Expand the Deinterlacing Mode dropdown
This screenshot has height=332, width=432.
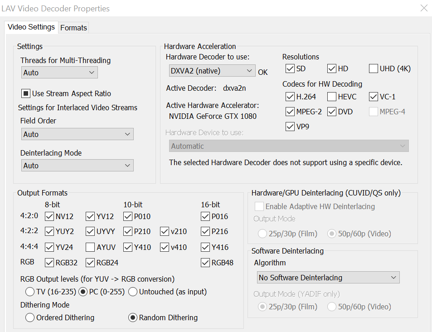click(77, 166)
